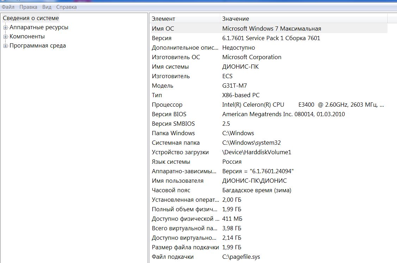Click Багдадское время (зима) value
This screenshot has height=263, width=397.
[x=257, y=190]
